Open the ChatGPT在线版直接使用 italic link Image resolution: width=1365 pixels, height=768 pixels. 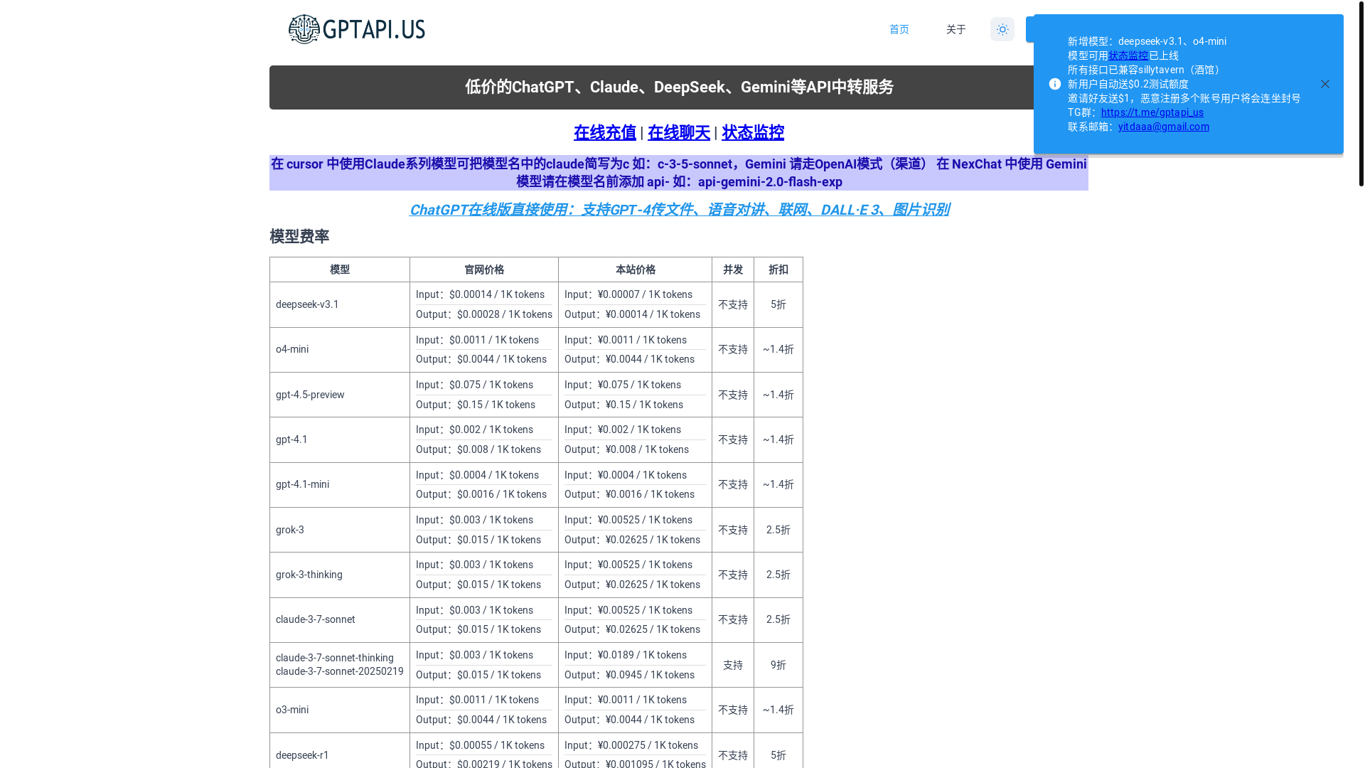[679, 210]
